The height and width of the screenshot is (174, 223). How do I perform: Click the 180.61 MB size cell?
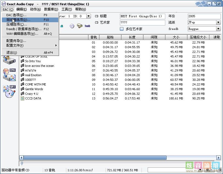click(x=176, y=98)
